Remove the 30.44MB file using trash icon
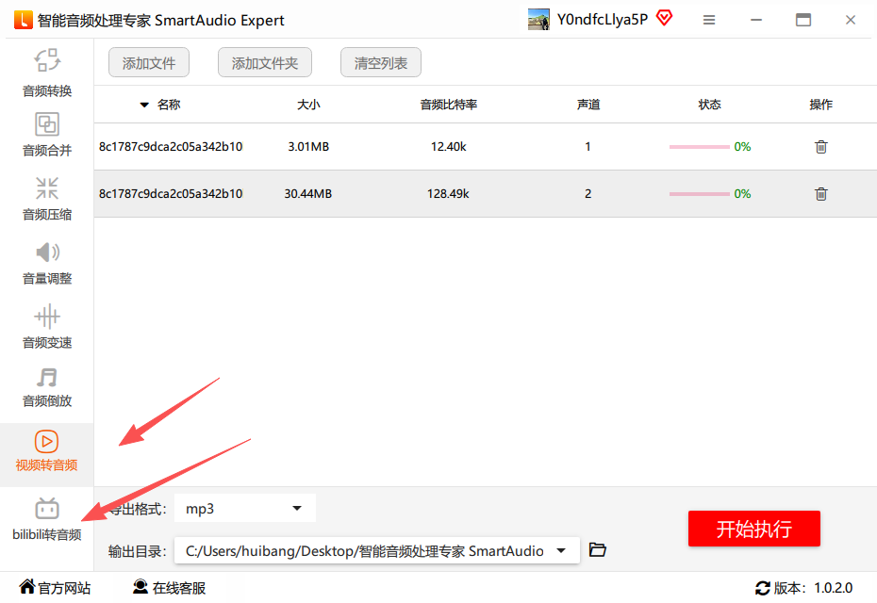This screenshot has height=603, width=877. click(x=820, y=194)
